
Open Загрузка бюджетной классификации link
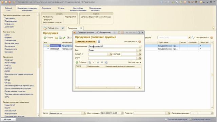tap(96, 17)
